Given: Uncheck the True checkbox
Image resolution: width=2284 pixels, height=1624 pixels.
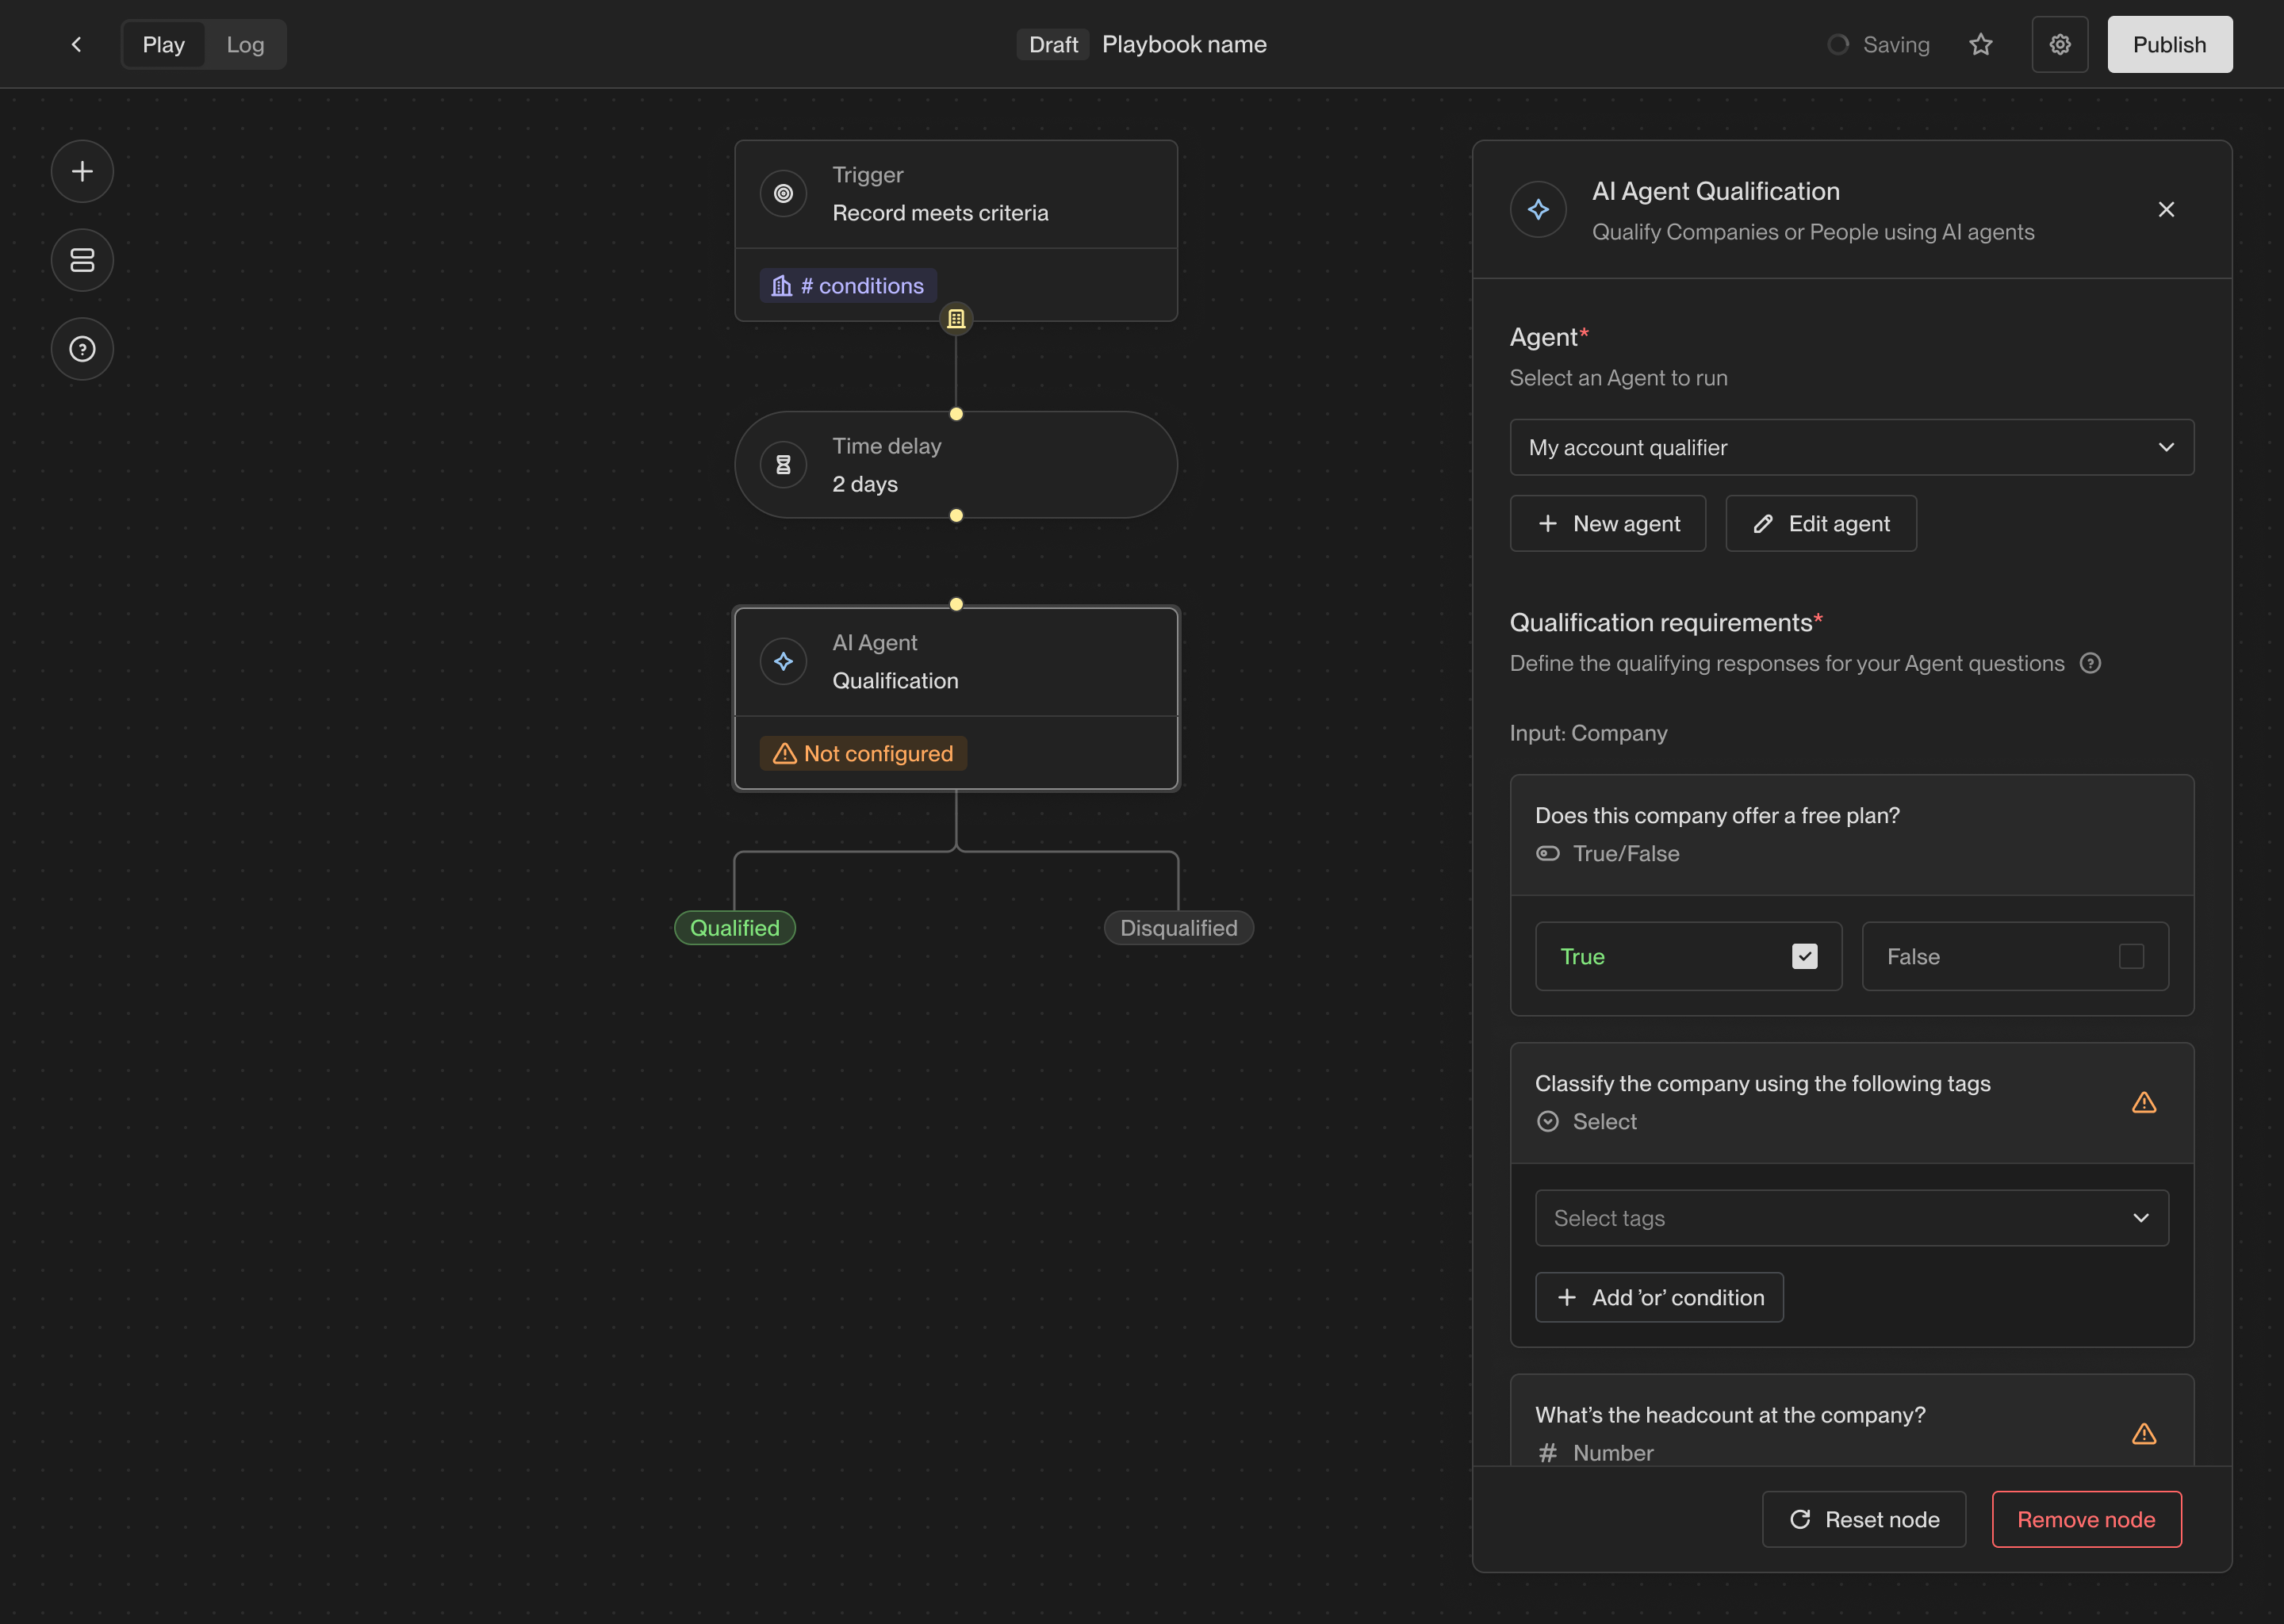Looking at the screenshot, I should click(1804, 957).
